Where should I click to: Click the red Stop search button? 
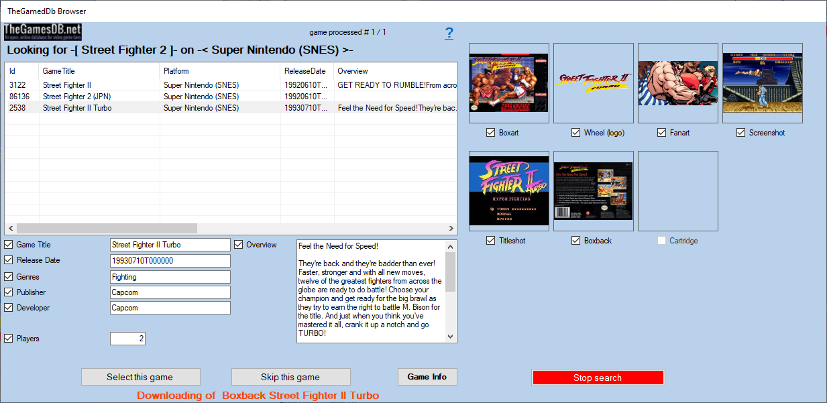[597, 378]
